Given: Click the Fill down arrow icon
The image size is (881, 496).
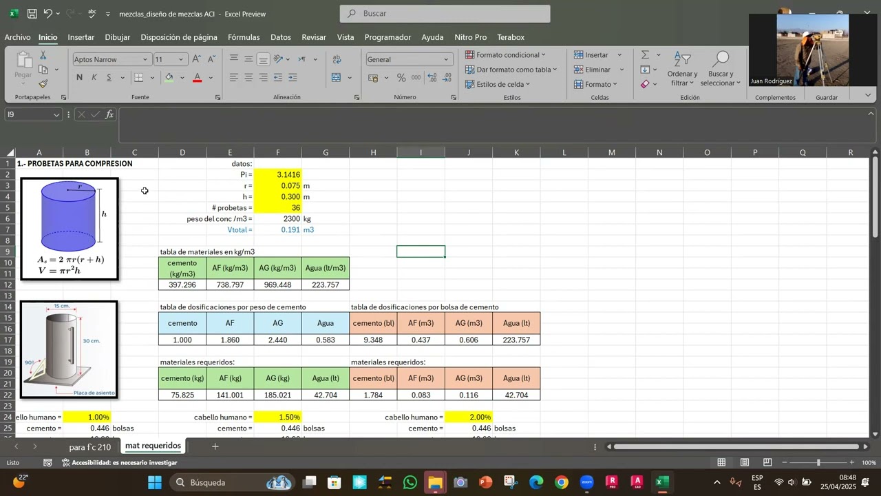Looking at the screenshot, I should tap(645, 70).
